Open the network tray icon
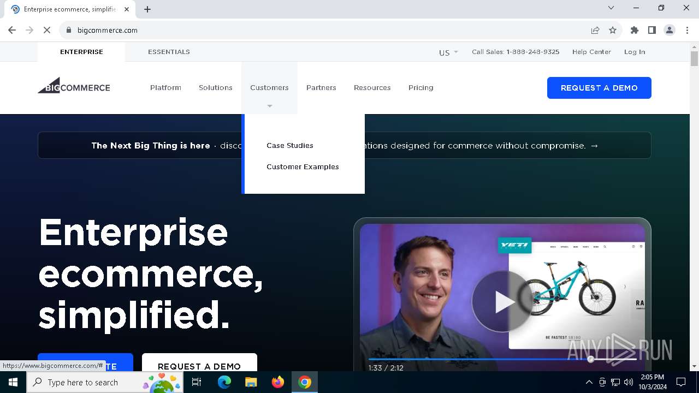The height and width of the screenshot is (393, 699). click(x=615, y=382)
